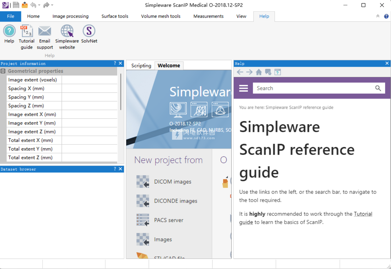Create new project from DICONDE images
The image size is (391, 269).
click(167, 201)
